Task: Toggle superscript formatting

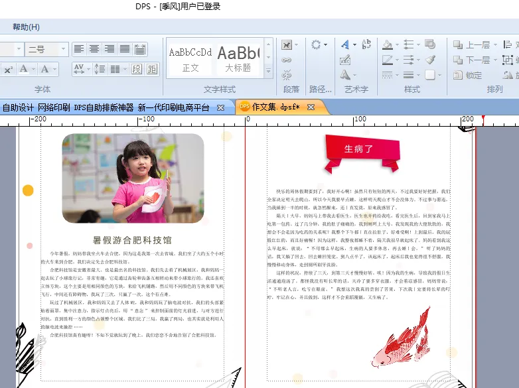Action: tap(8, 70)
